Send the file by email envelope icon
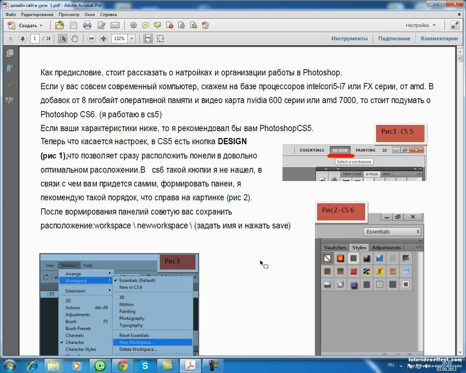This screenshot has width=466, height=373. 115,25
